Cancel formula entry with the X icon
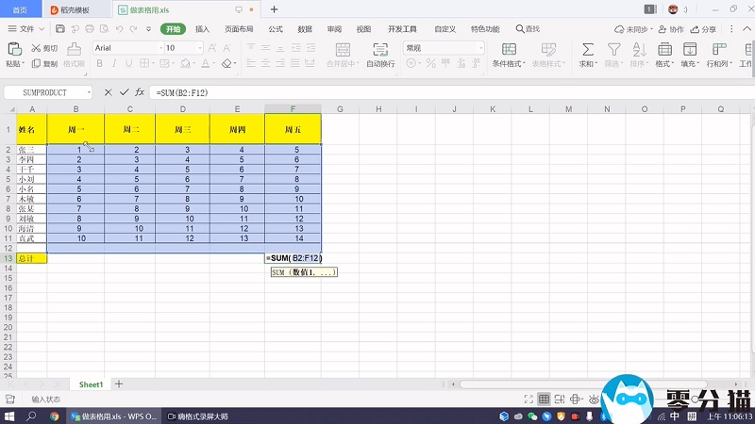Viewport: 755px width, 424px height. click(x=108, y=92)
